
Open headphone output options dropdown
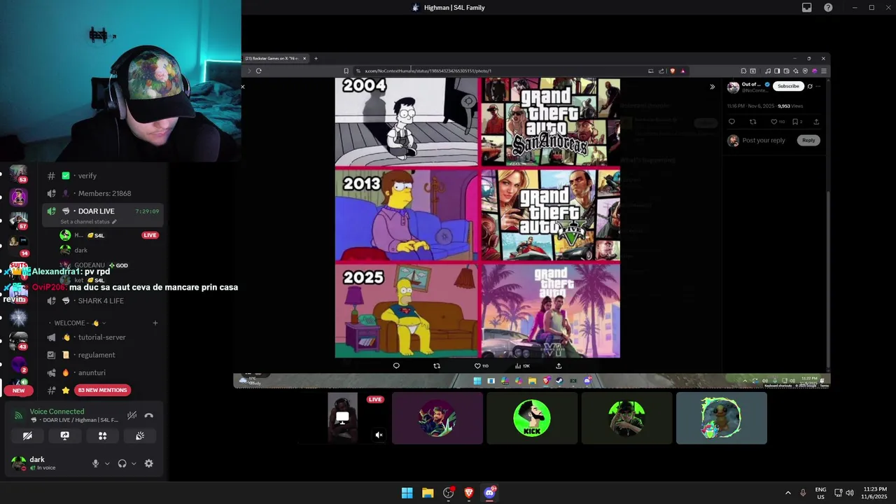134,463
